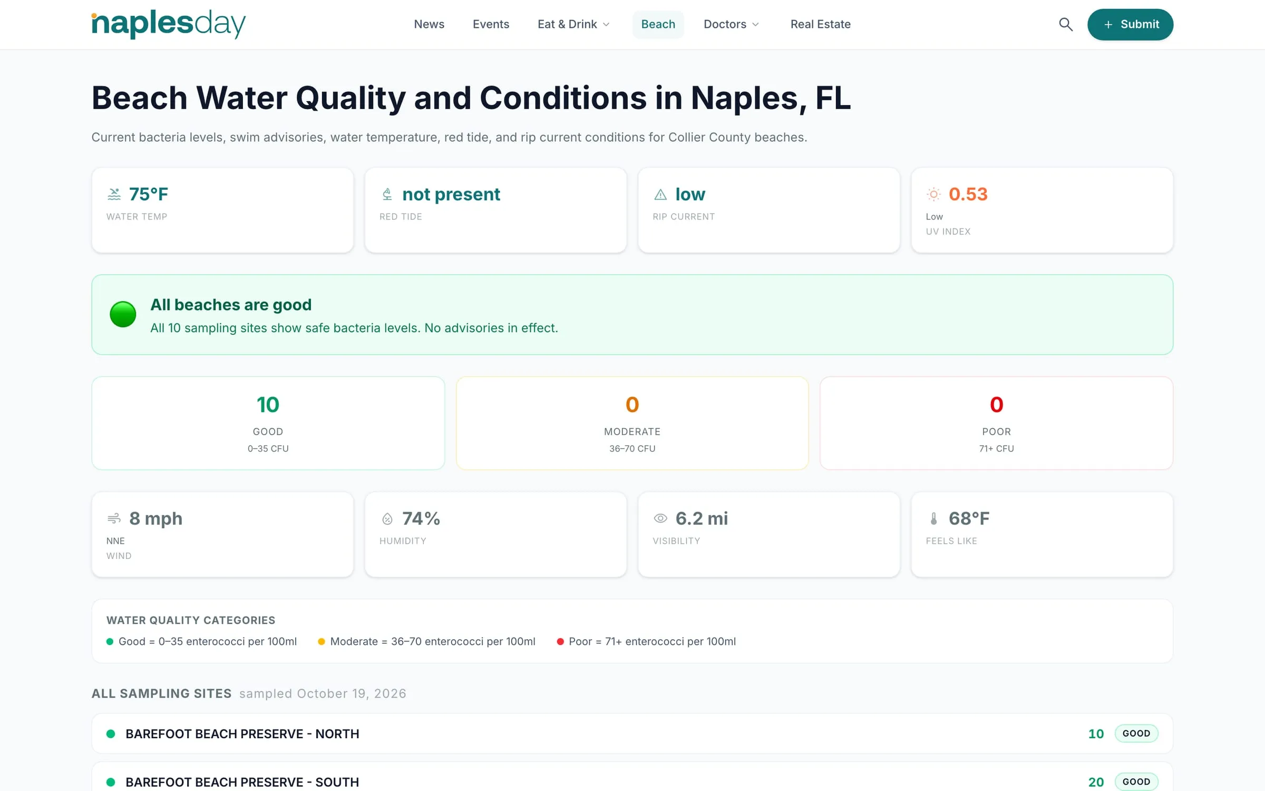The width and height of the screenshot is (1265, 791).
Task: Open the search magnifier icon
Action: point(1066,24)
